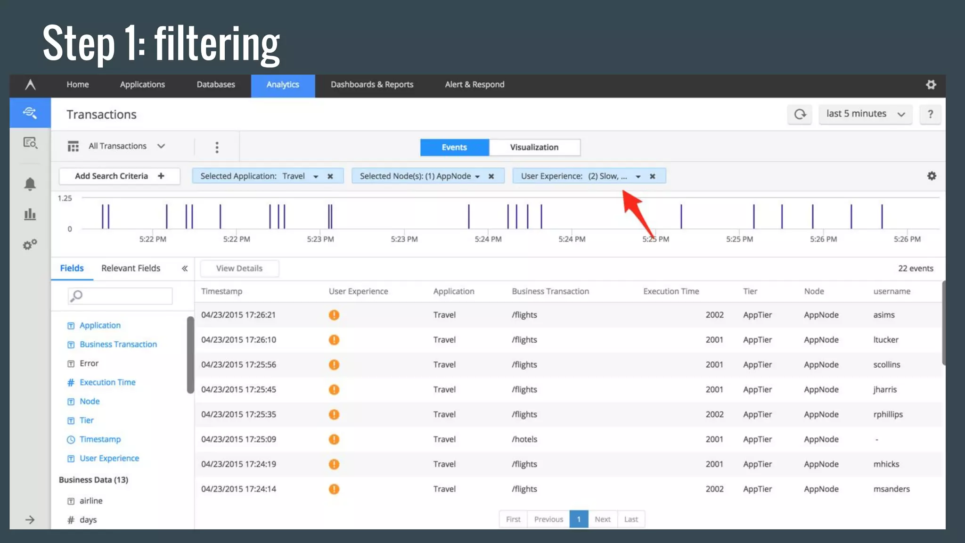The width and height of the screenshot is (965, 543).
Task: Remove the User Experience filter
Action: tap(653, 176)
